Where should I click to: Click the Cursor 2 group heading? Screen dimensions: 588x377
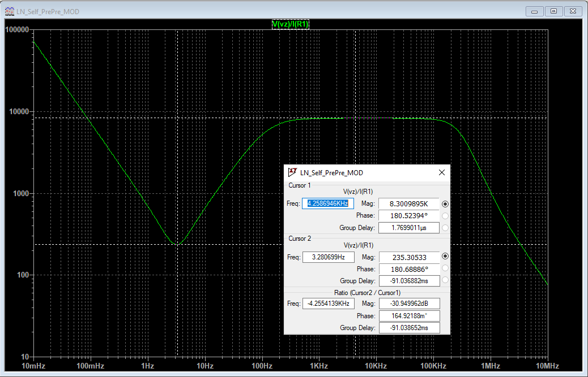300,239
